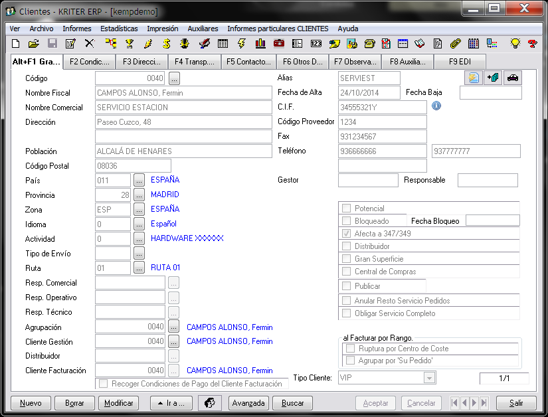The image size is (548, 417).
Task: Click the edit notepad-with-pencil icon
Action: tap(71, 44)
